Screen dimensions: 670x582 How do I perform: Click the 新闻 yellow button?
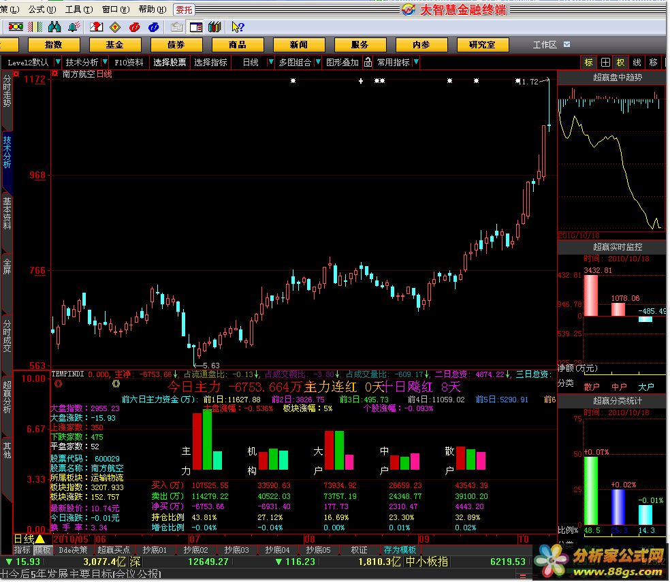click(299, 44)
